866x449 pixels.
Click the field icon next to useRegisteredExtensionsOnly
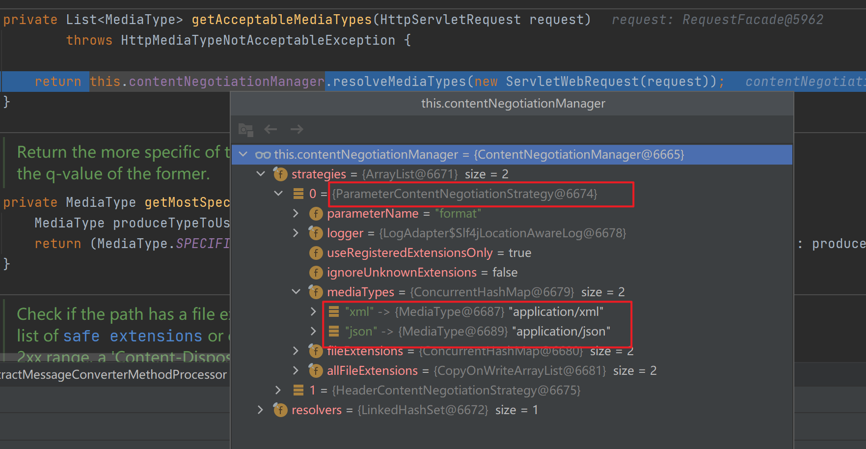point(316,253)
